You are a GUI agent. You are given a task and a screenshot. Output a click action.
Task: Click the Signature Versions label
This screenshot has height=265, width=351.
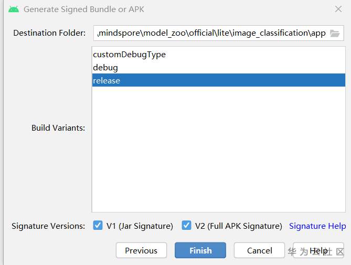point(48,226)
